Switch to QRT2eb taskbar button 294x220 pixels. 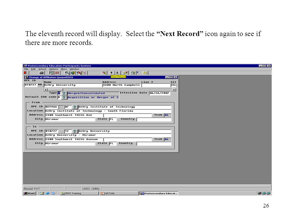point(119,193)
